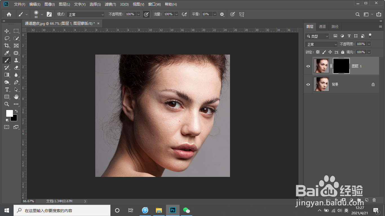This screenshot has height=216, width=385.
Task: Hide the 背景 layer visibility eye
Action: (308, 84)
